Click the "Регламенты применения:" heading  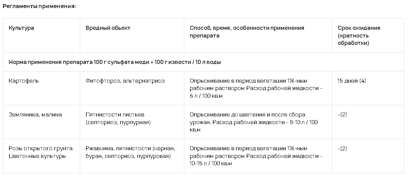(x=39, y=6)
